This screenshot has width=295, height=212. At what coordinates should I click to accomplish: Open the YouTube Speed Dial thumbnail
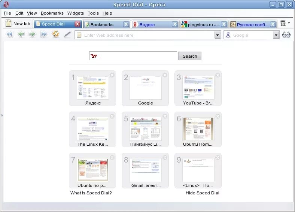198,88
